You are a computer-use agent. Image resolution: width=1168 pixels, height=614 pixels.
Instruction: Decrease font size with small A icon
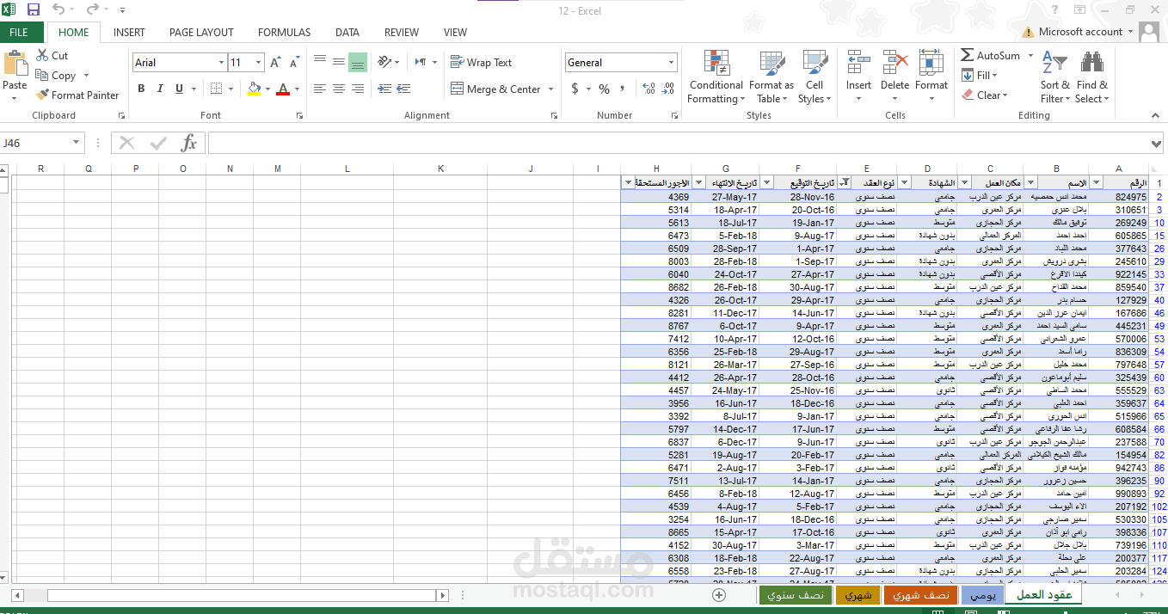point(295,63)
